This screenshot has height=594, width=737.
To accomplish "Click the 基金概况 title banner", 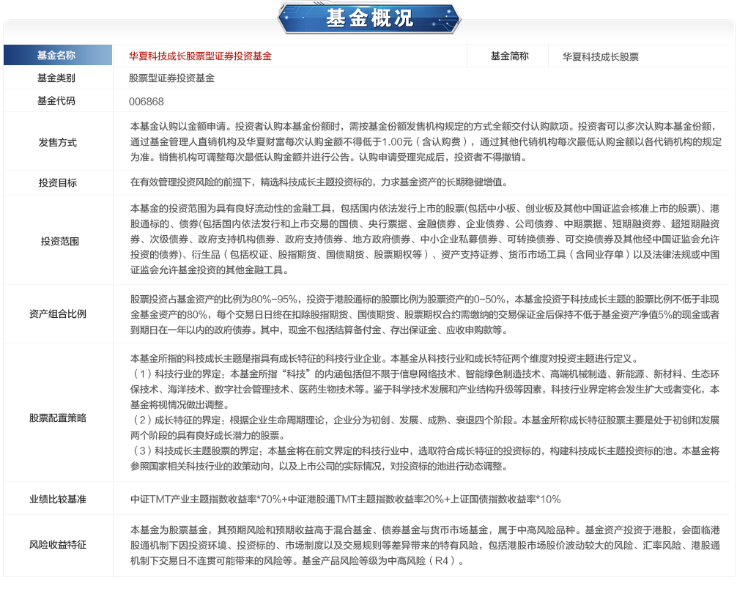I will (368, 18).
